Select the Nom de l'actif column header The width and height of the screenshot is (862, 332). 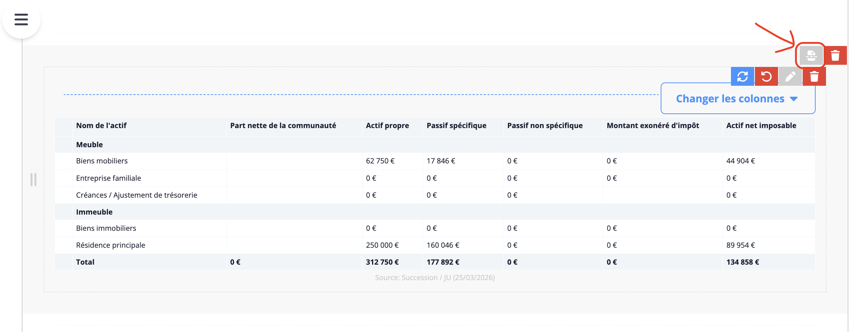[101, 126]
